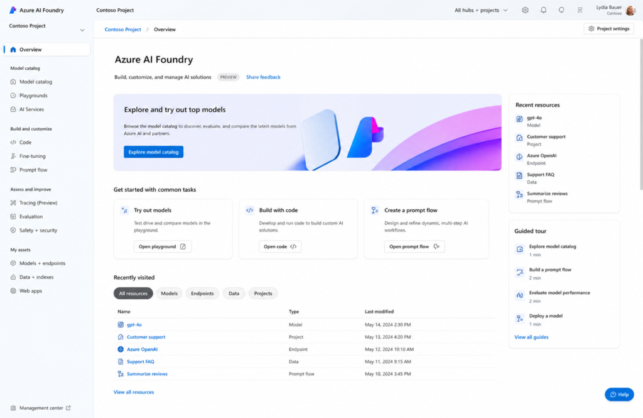Open Project settings button

(x=609, y=29)
